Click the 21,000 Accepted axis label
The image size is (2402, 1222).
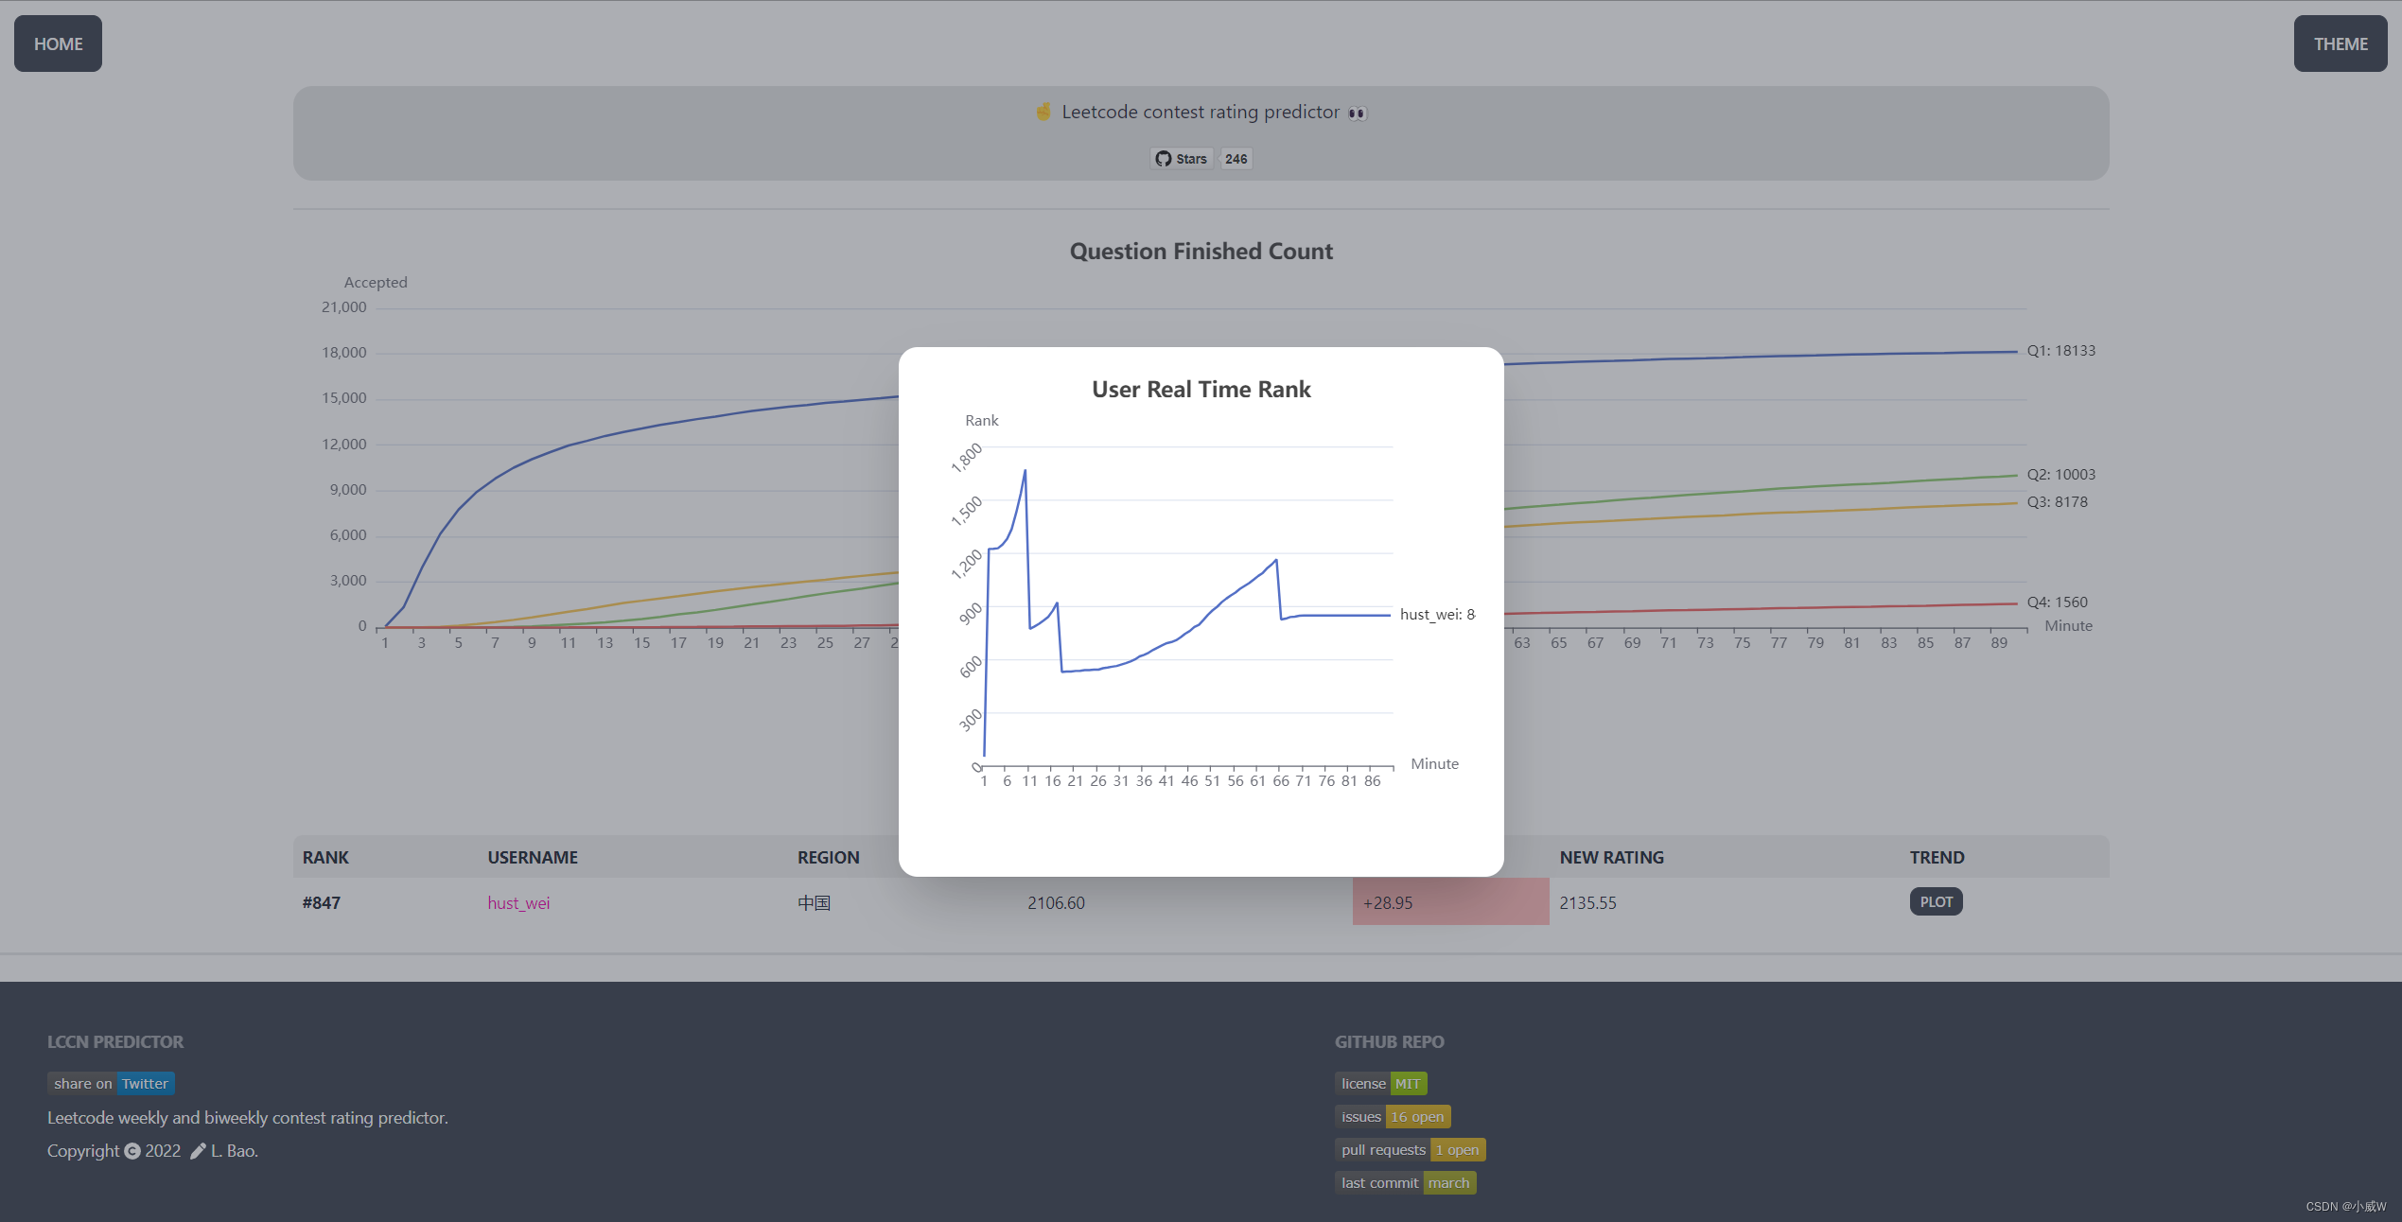[x=343, y=306]
